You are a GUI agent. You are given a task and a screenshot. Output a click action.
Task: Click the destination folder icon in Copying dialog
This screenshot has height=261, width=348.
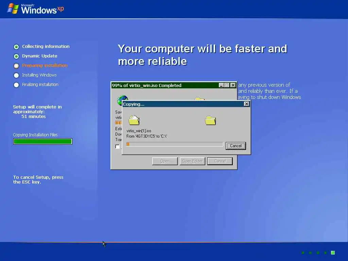click(x=210, y=121)
